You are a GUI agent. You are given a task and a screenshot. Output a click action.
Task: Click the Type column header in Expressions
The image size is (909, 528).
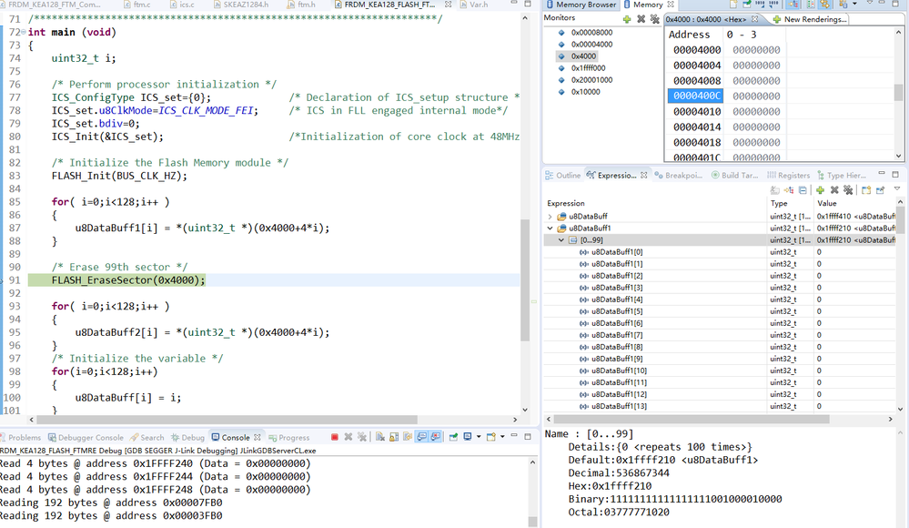pyautogui.click(x=779, y=203)
